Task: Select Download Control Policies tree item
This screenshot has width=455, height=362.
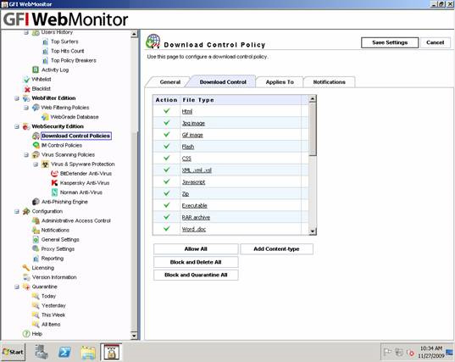Action: pyautogui.click(x=76, y=136)
